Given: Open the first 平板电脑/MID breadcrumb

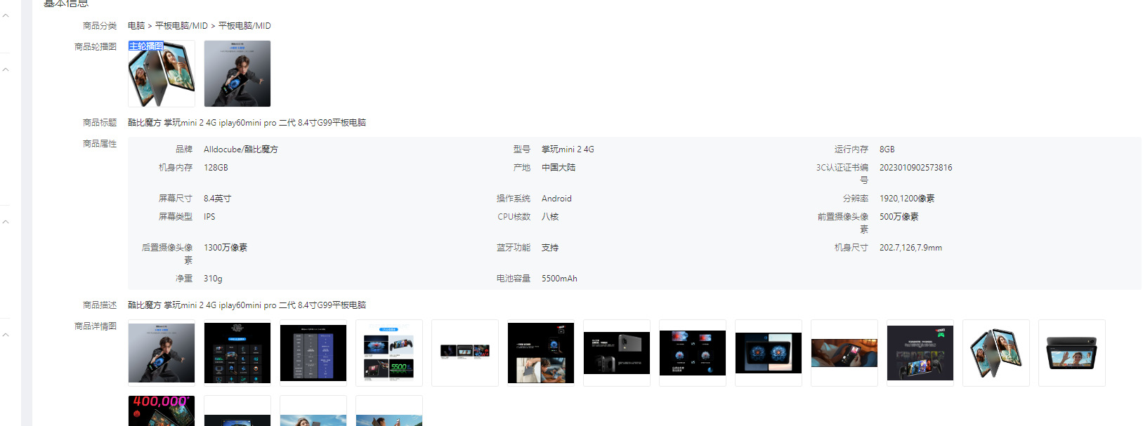Looking at the screenshot, I should tap(181, 26).
